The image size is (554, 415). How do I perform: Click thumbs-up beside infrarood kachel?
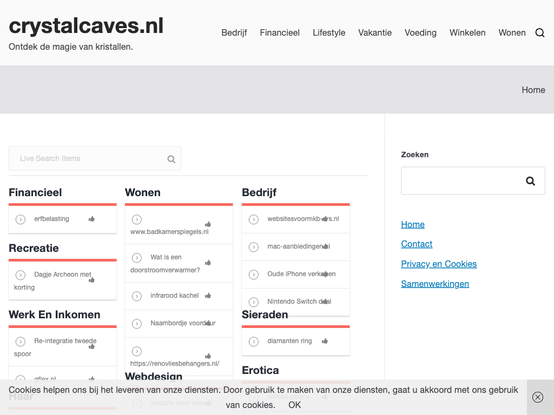(208, 296)
